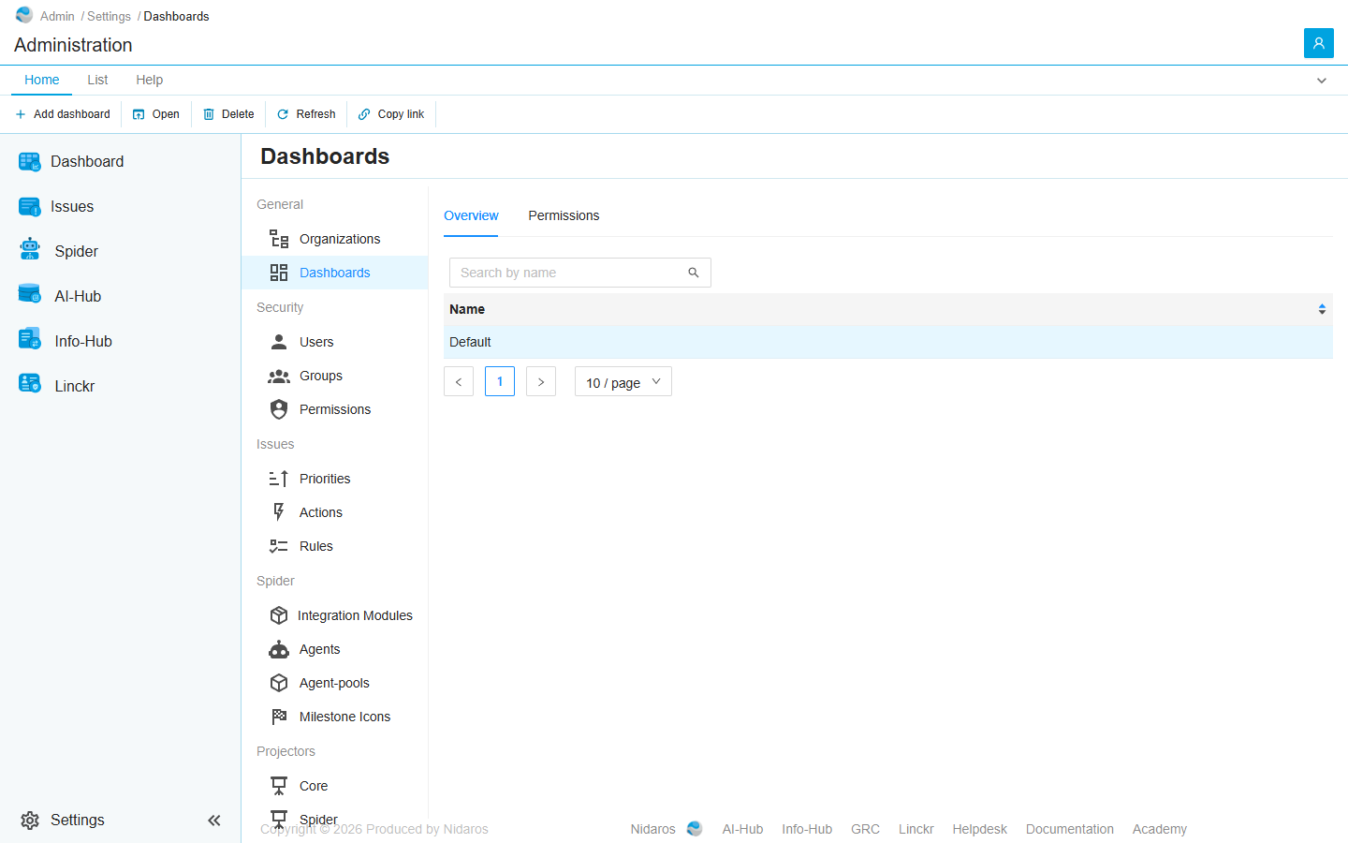Open the Info-Hub footer link
1348x843 pixels.
tap(807, 829)
